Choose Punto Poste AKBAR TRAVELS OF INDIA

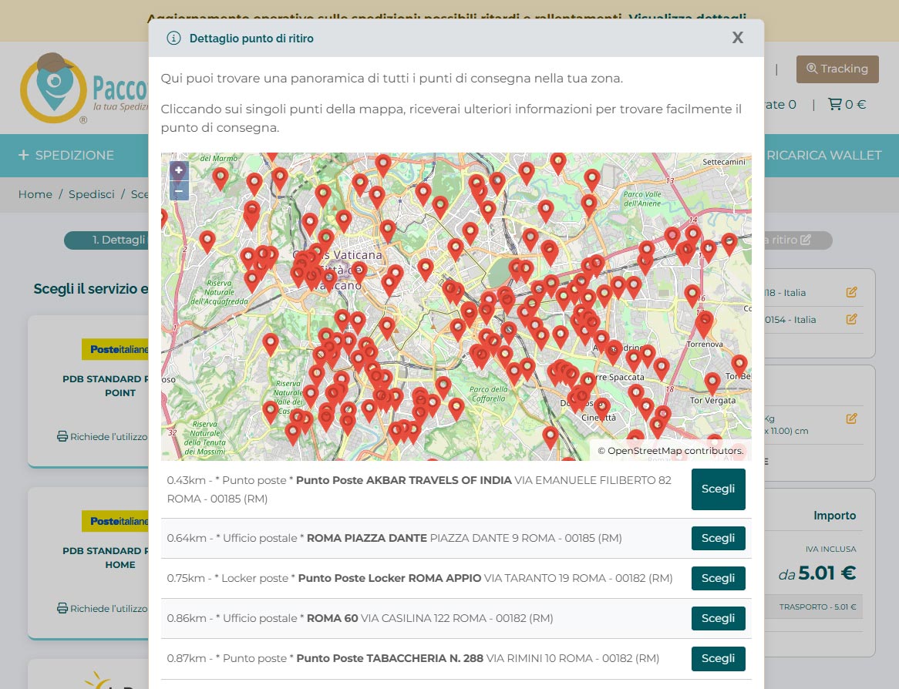pos(718,489)
